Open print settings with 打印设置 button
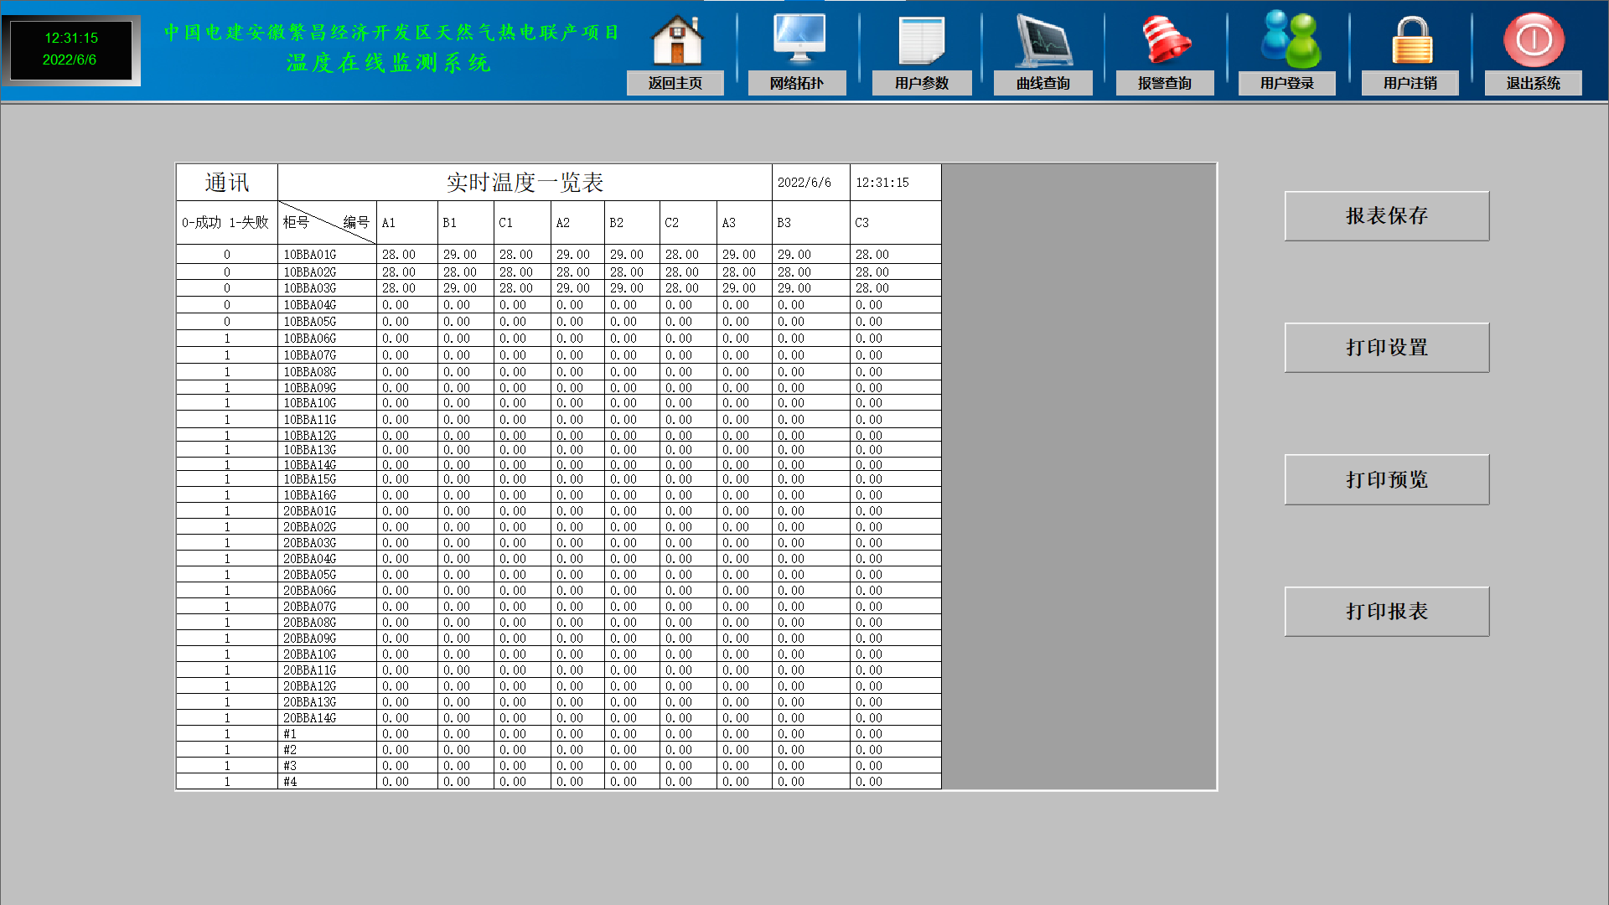The width and height of the screenshot is (1609, 905). pos(1386,348)
